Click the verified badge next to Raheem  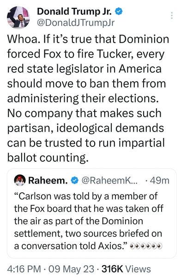[x=74, y=181]
